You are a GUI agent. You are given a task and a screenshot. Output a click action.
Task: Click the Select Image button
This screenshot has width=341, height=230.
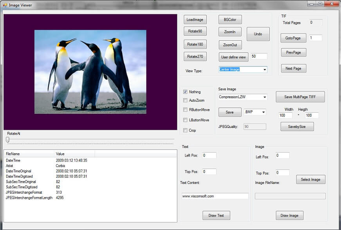pos(310,180)
